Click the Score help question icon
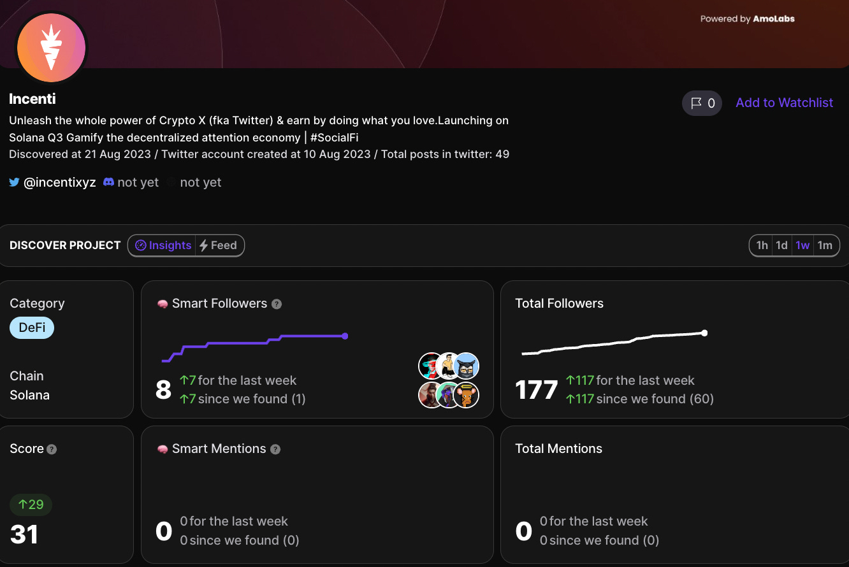The height and width of the screenshot is (567, 849). click(52, 449)
